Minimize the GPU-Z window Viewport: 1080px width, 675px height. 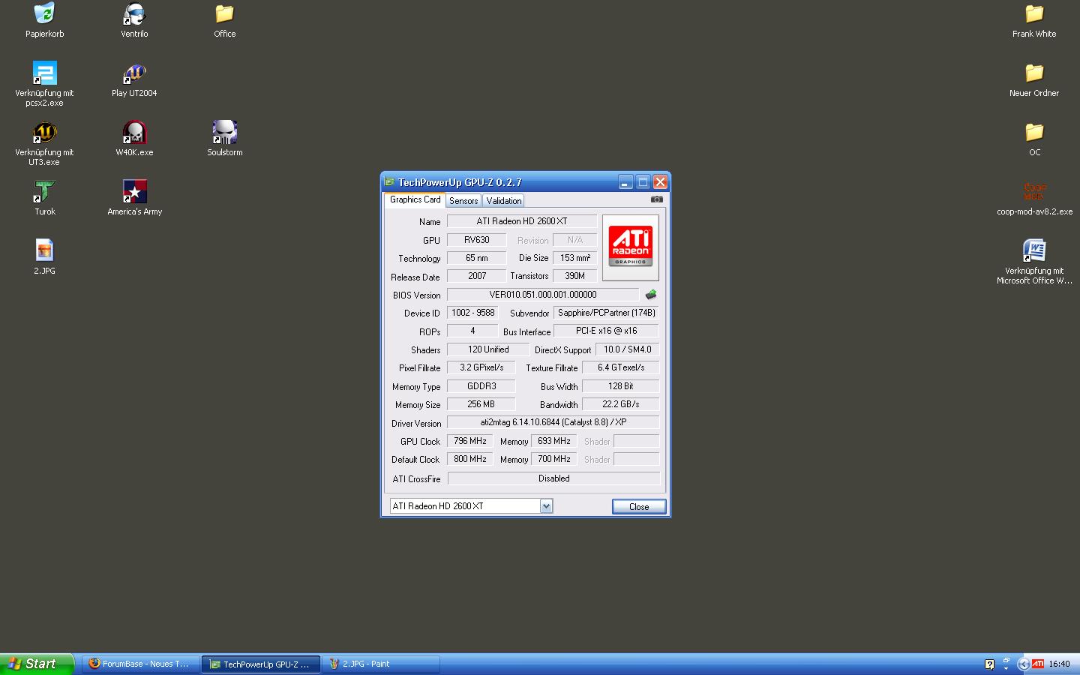click(x=625, y=182)
